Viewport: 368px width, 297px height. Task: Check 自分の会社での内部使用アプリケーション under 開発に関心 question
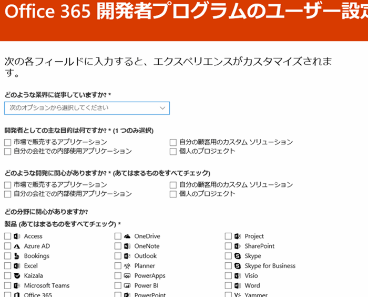7,194
